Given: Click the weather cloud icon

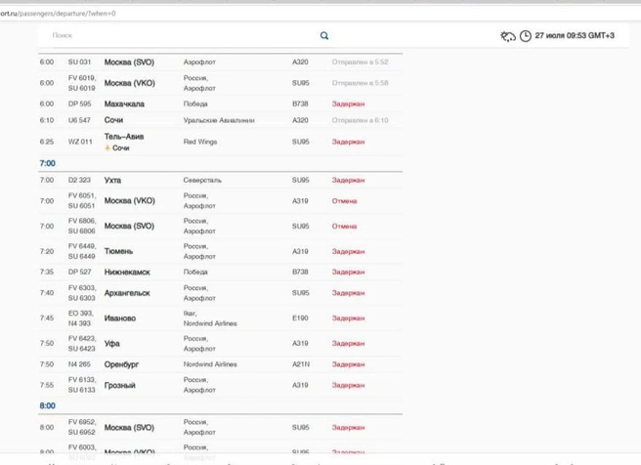Looking at the screenshot, I should point(508,36).
